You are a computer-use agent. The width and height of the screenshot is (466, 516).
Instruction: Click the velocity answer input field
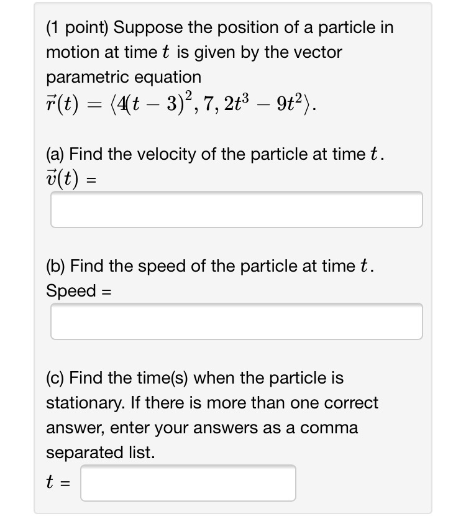236,210
